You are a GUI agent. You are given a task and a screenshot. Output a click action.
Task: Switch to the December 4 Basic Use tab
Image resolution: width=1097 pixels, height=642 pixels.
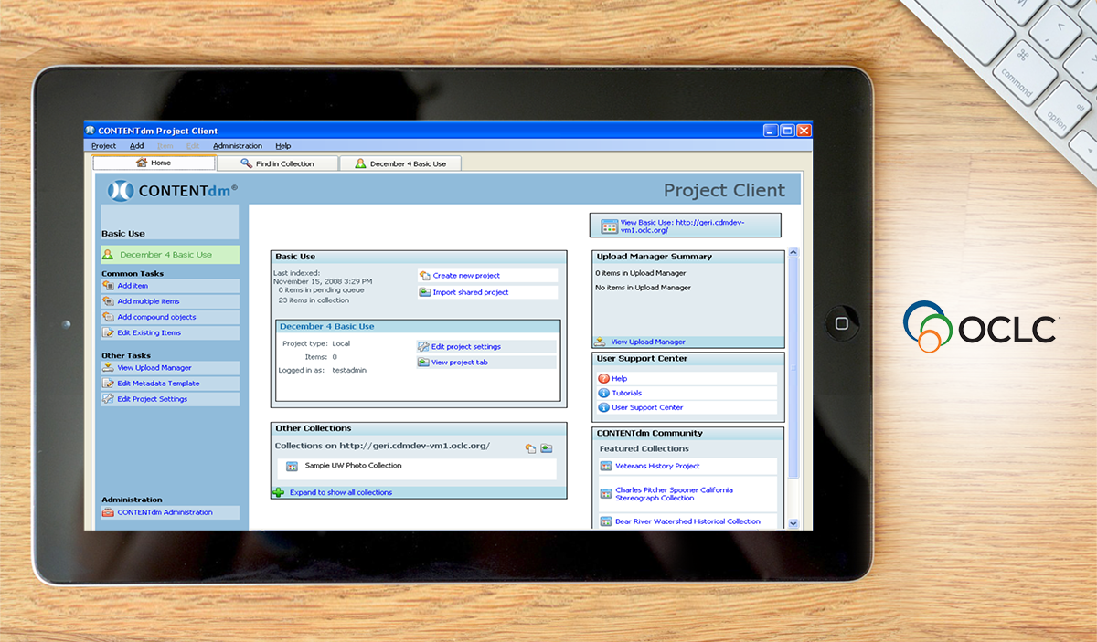[400, 163]
